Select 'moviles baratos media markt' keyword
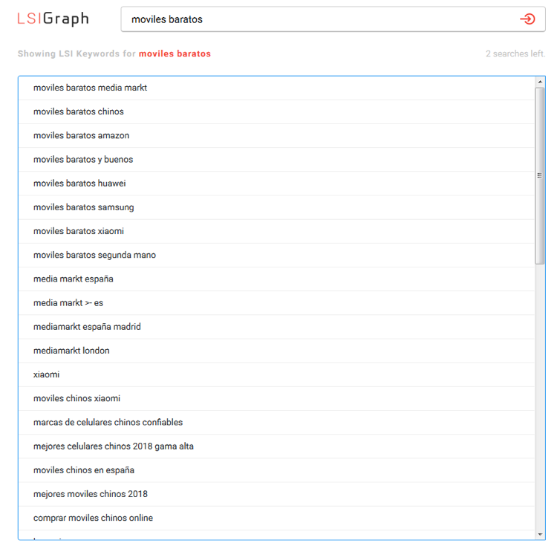The height and width of the screenshot is (549, 557). click(x=277, y=88)
